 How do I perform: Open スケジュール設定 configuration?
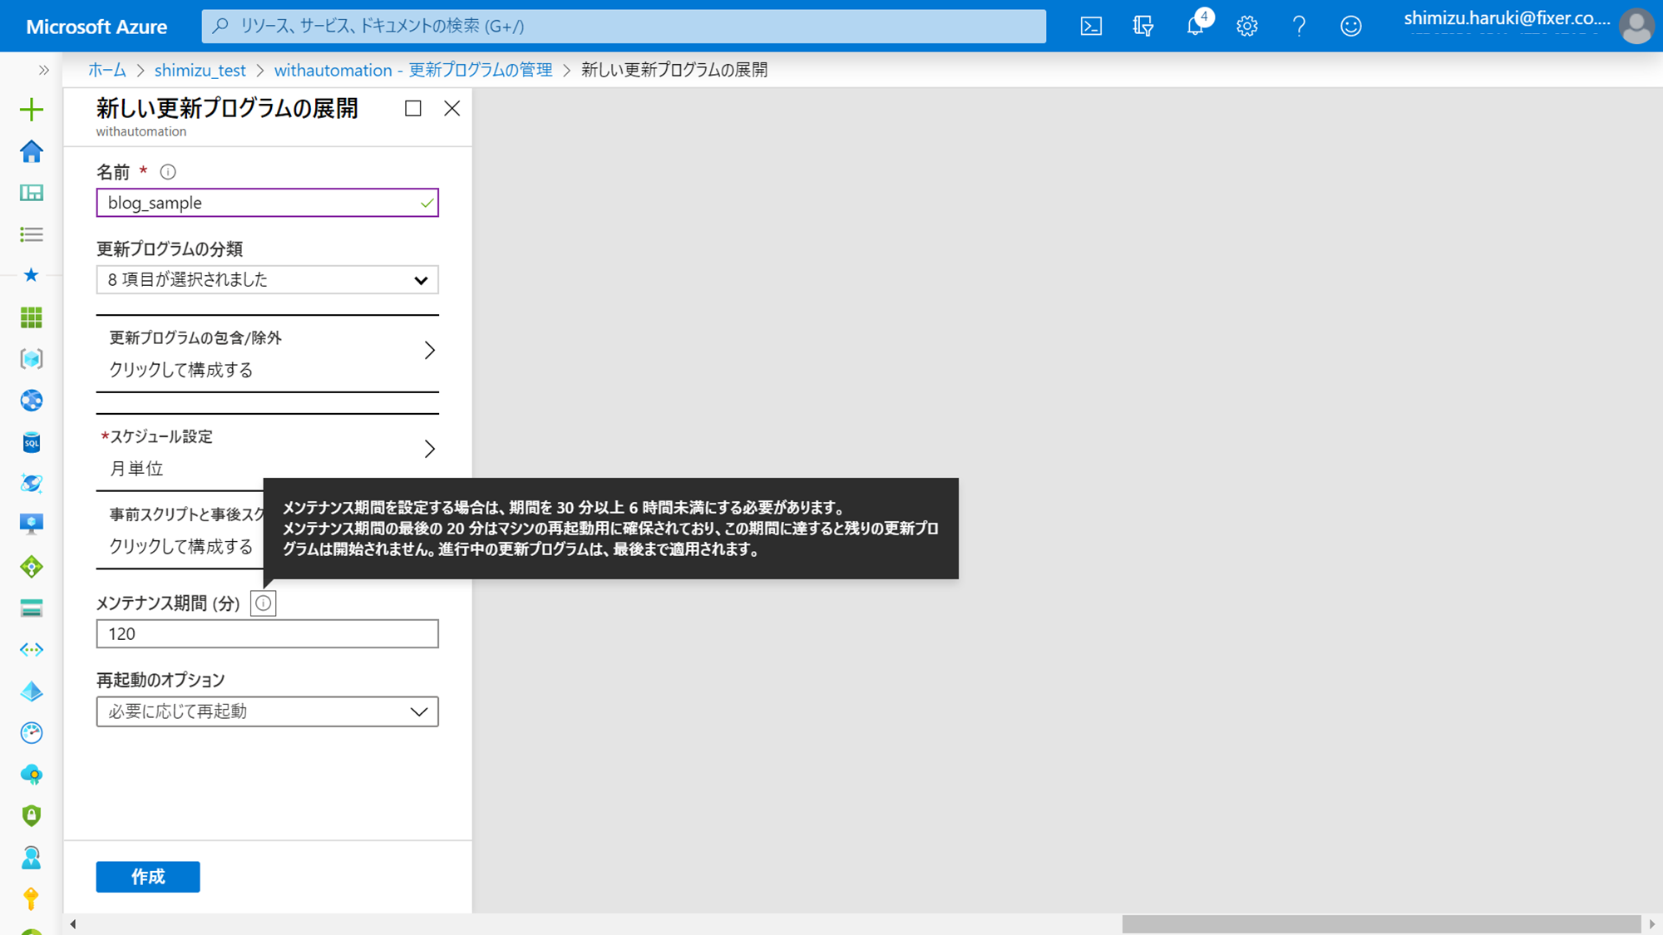tap(267, 451)
